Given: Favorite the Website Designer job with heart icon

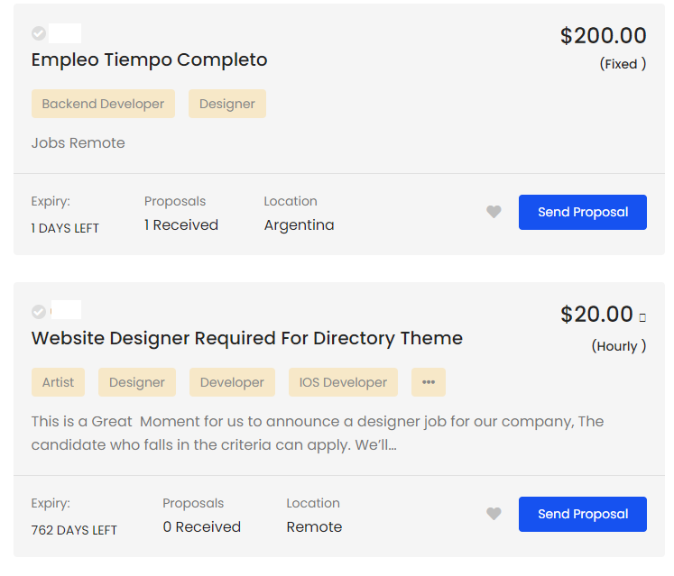Looking at the screenshot, I should pyautogui.click(x=494, y=514).
